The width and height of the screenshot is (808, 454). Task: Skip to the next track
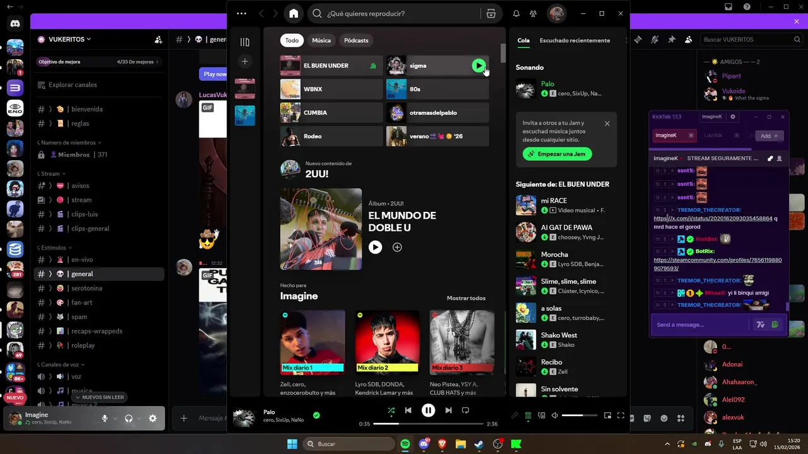[448, 410]
